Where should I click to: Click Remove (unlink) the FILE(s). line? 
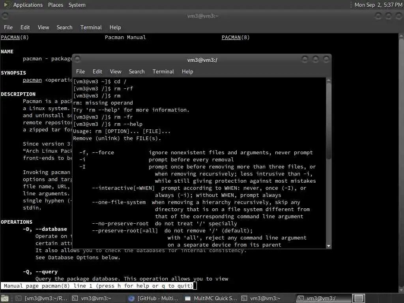[x=117, y=138]
